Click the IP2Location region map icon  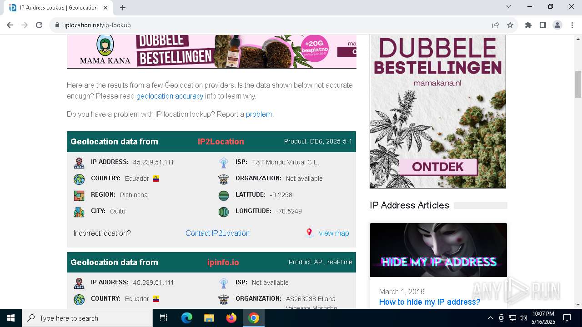79,195
